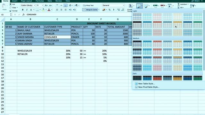The height and width of the screenshot is (115, 205).
Task: Toggle middle vertical alignment
Action: point(61,5)
